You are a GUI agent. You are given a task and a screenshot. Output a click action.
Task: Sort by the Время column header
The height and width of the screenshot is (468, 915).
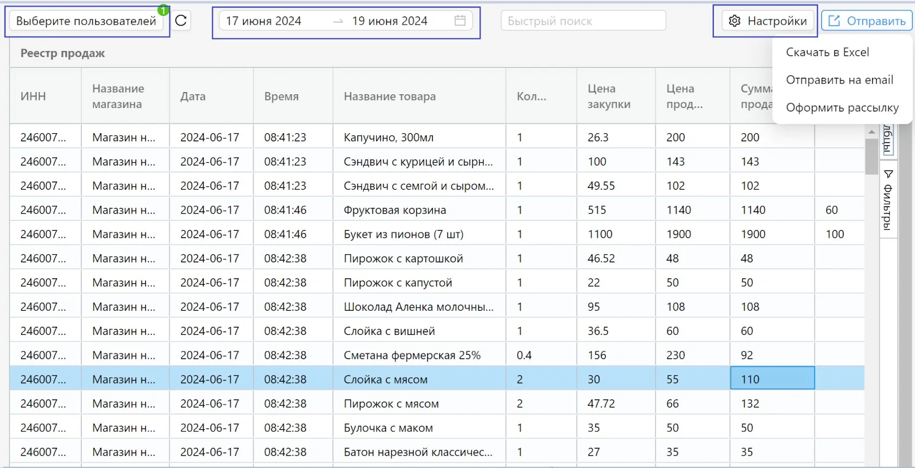click(293, 96)
